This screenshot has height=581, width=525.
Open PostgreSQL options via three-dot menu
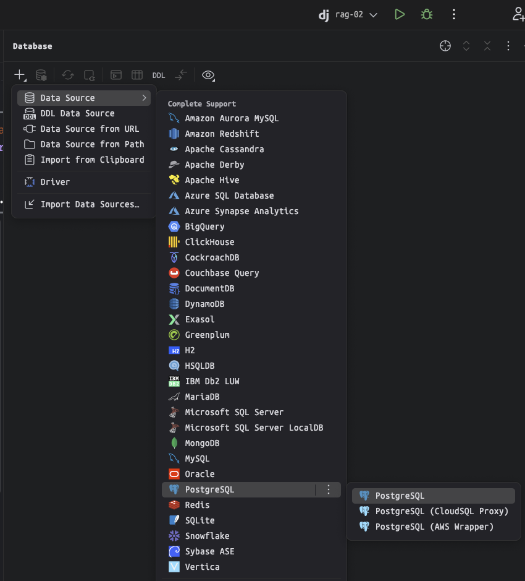(x=328, y=489)
